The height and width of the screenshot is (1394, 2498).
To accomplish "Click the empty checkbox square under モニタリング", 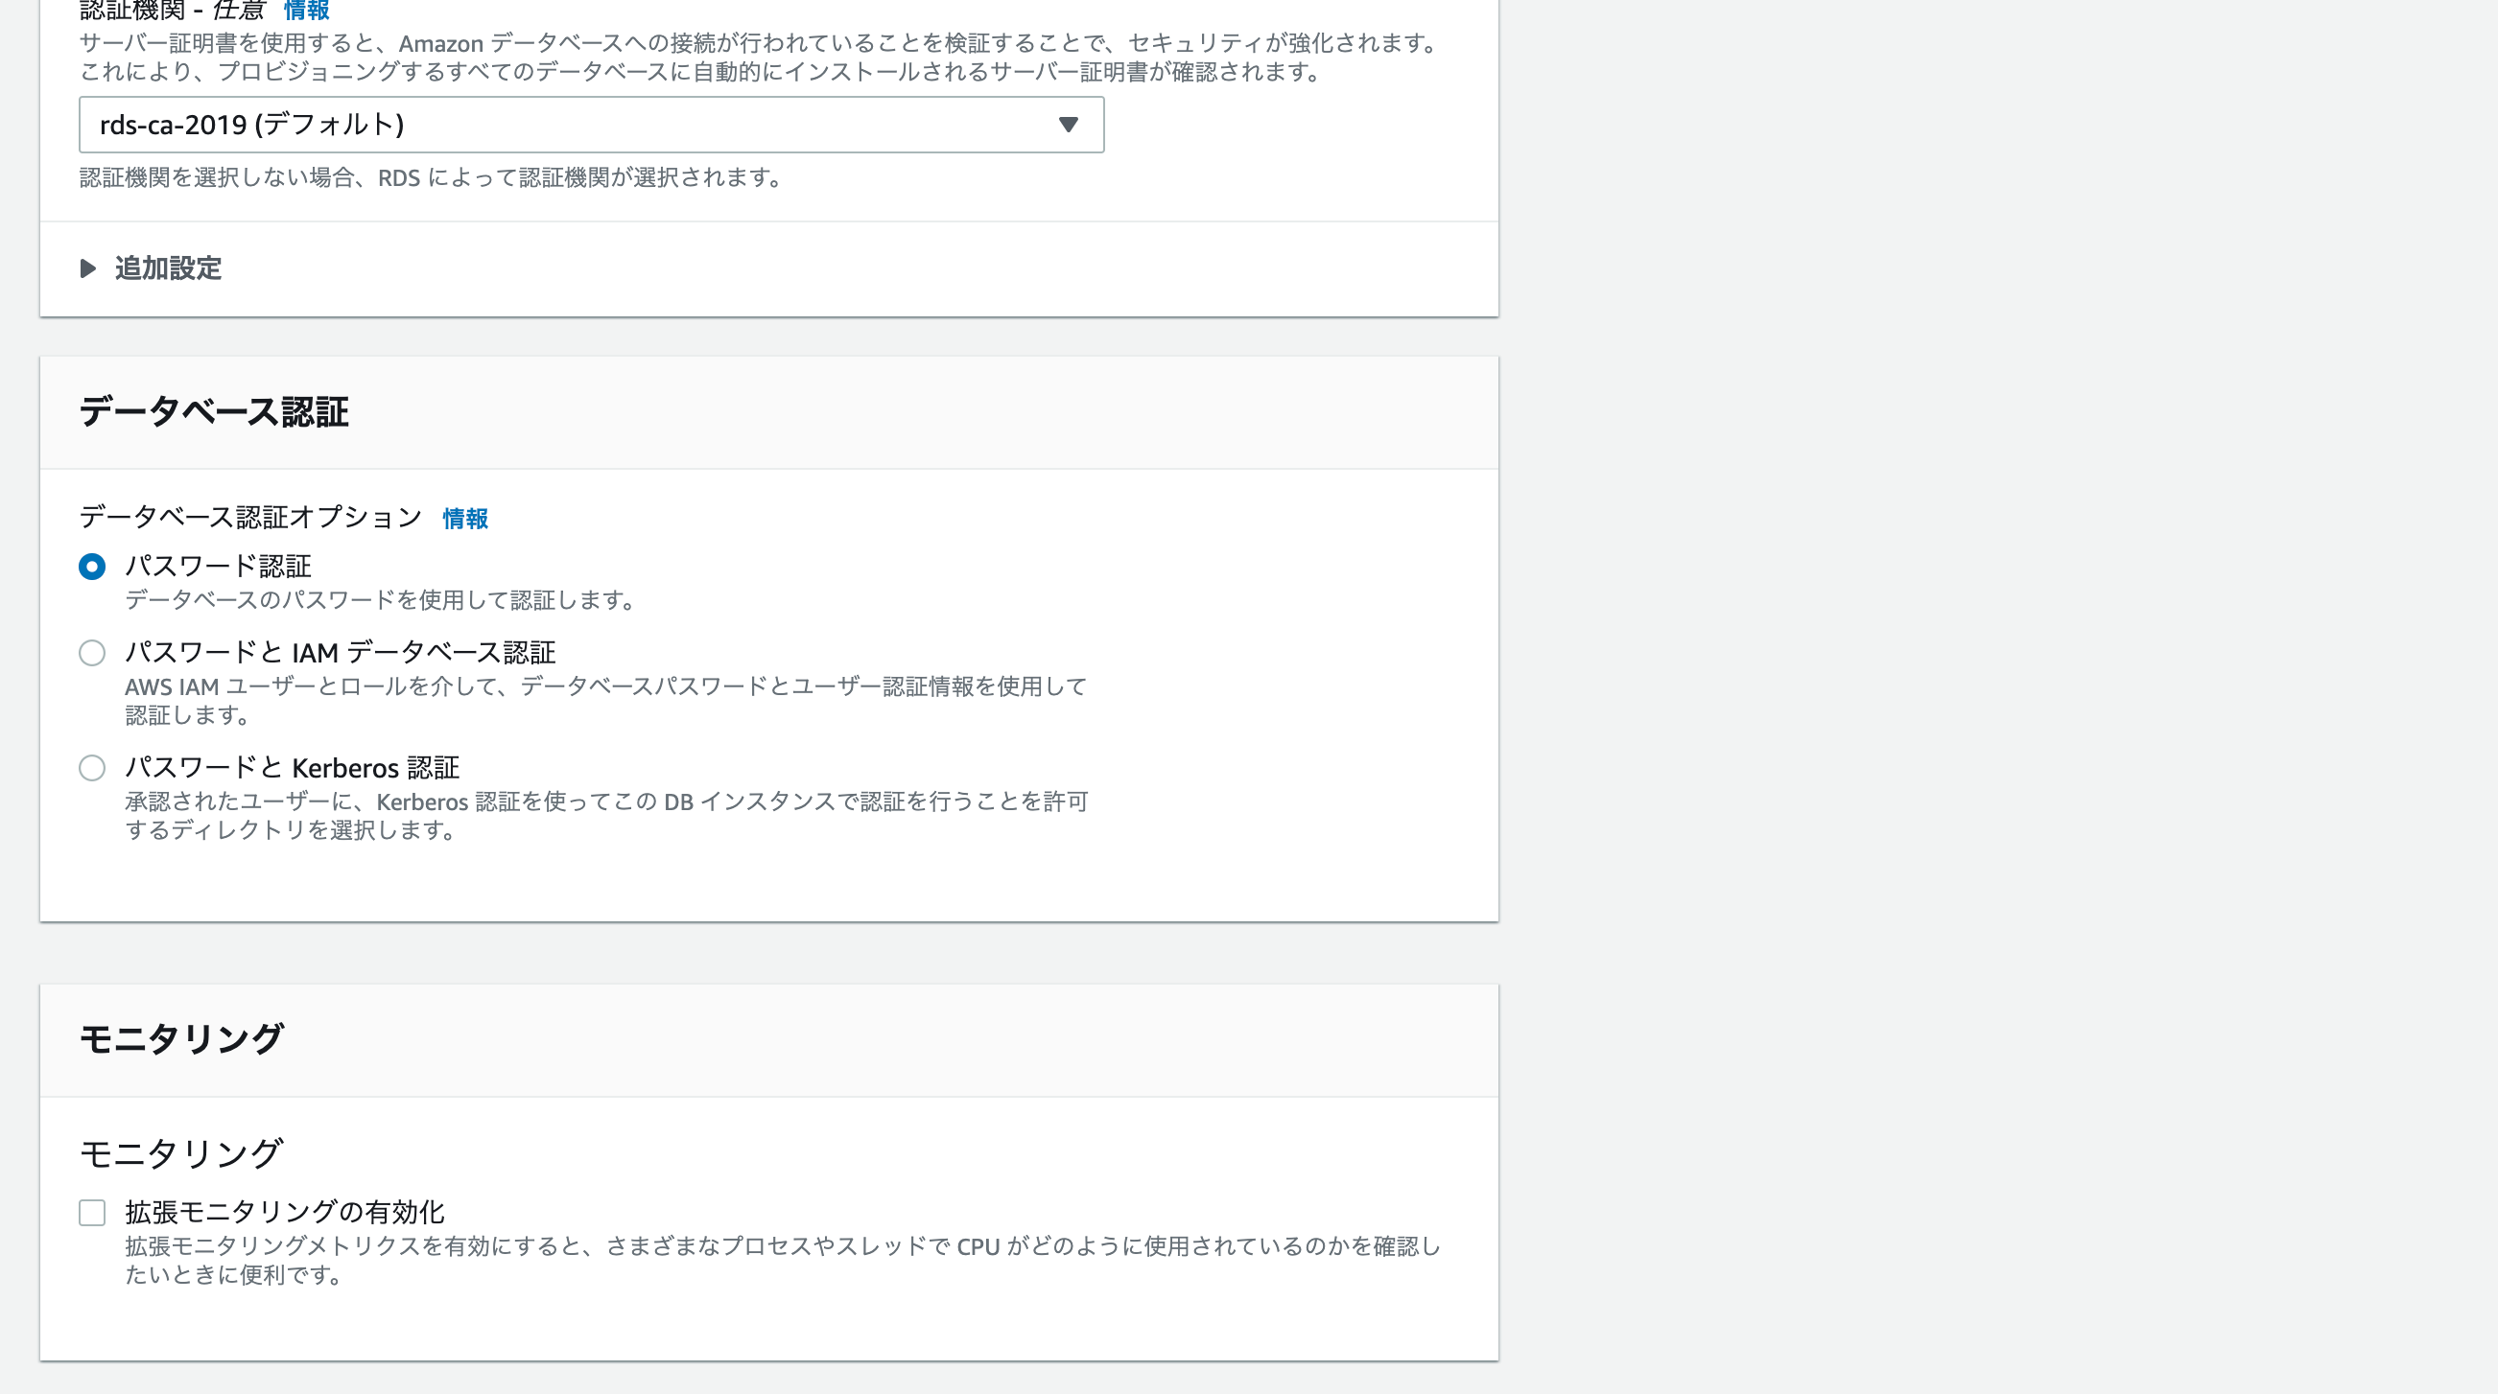I will (x=92, y=1212).
